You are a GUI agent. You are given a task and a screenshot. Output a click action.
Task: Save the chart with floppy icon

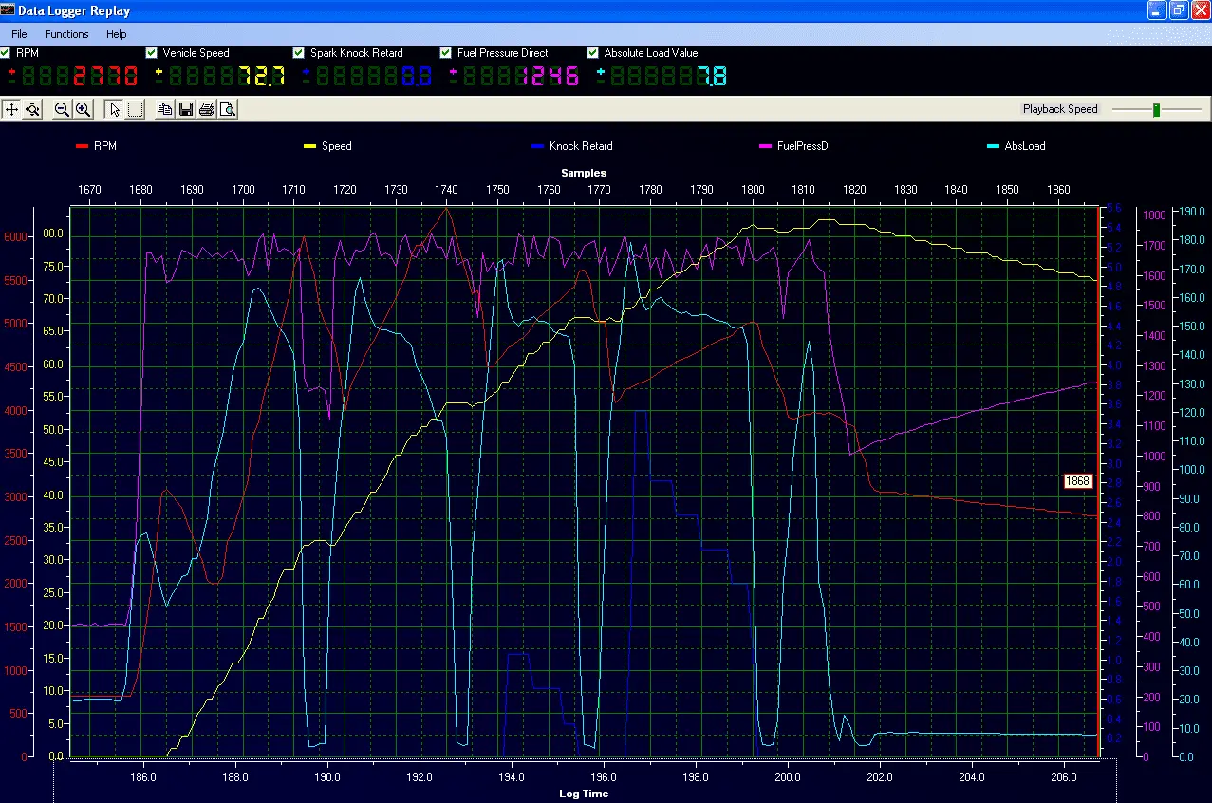click(186, 109)
